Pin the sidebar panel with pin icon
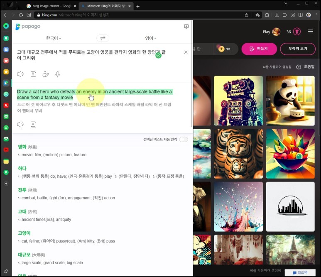Viewport: 321px width, 277px height. (6, 271)
